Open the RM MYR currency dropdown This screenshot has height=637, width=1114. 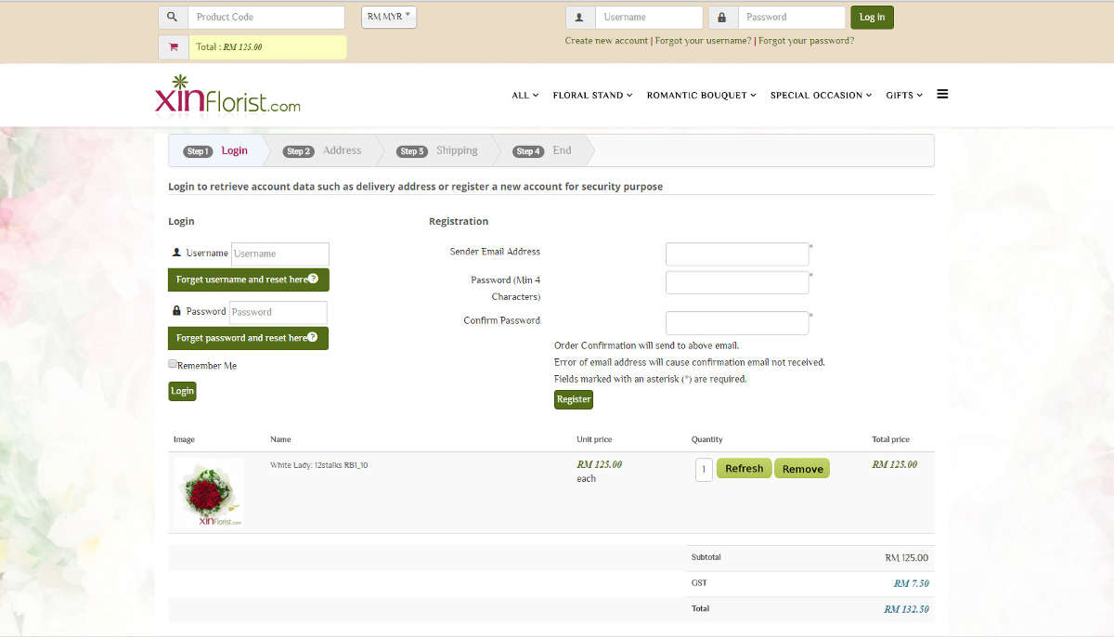389,17
